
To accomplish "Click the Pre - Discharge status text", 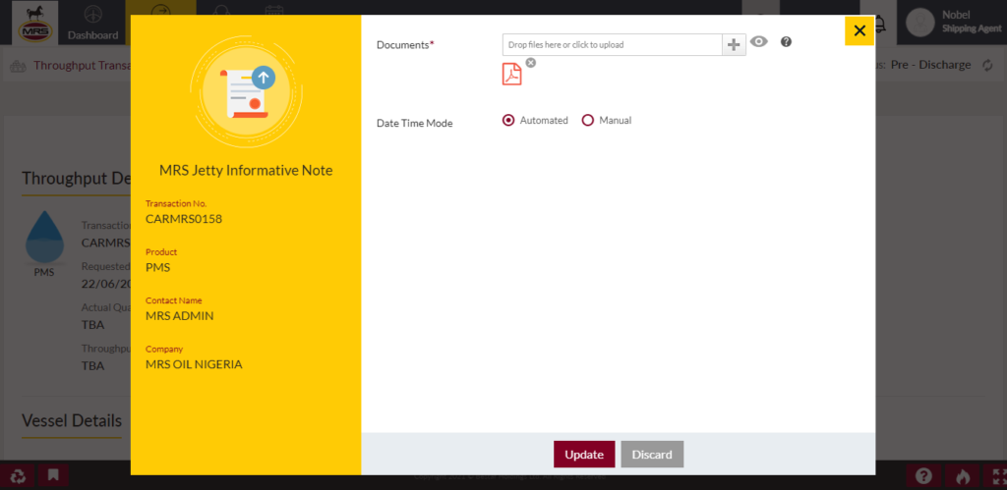I will pyautogui.click(x=930, y=65).
